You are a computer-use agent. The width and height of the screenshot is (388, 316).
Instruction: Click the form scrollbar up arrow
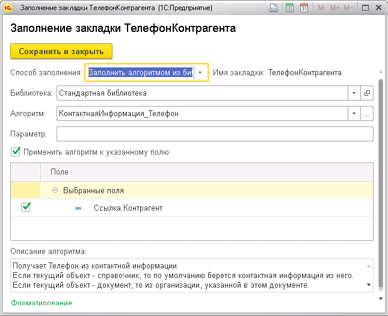[381, 72]
